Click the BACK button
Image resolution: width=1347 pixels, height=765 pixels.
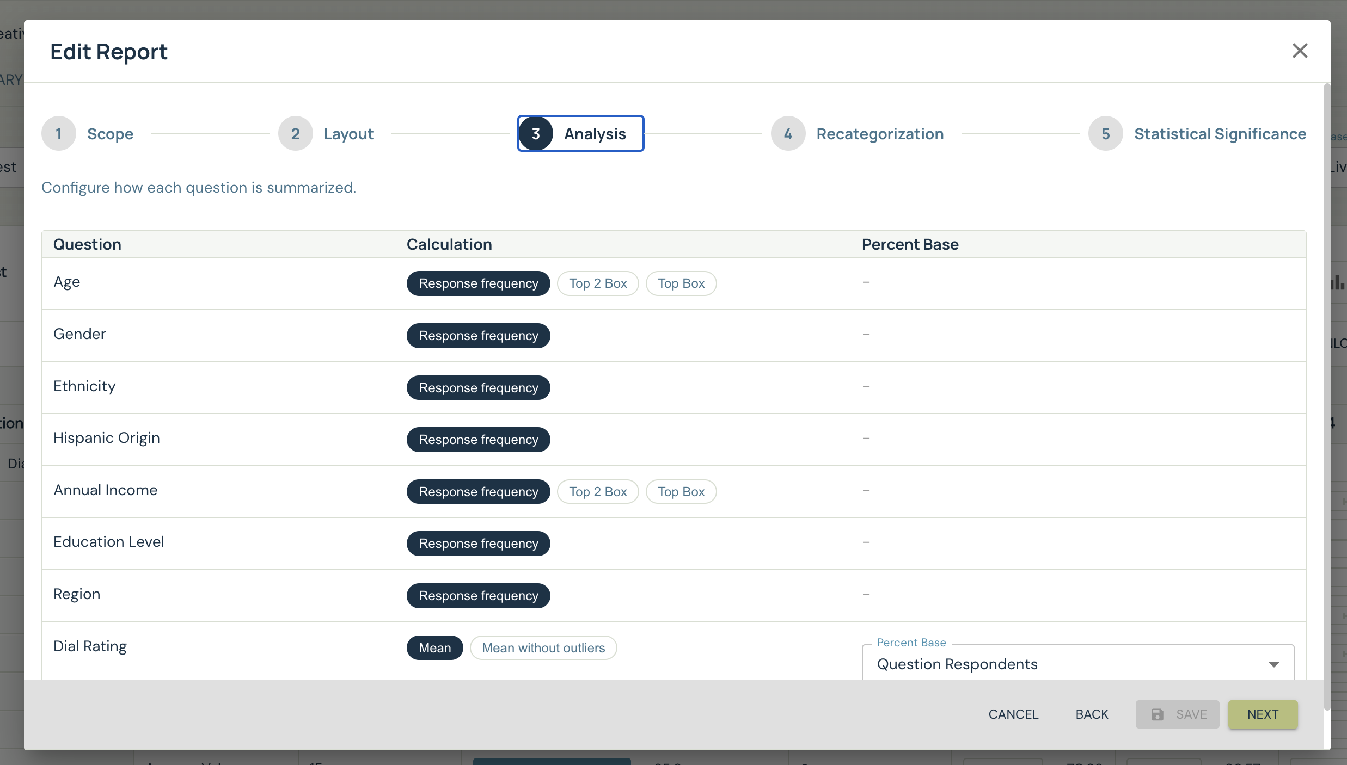tap(1092, 714)
